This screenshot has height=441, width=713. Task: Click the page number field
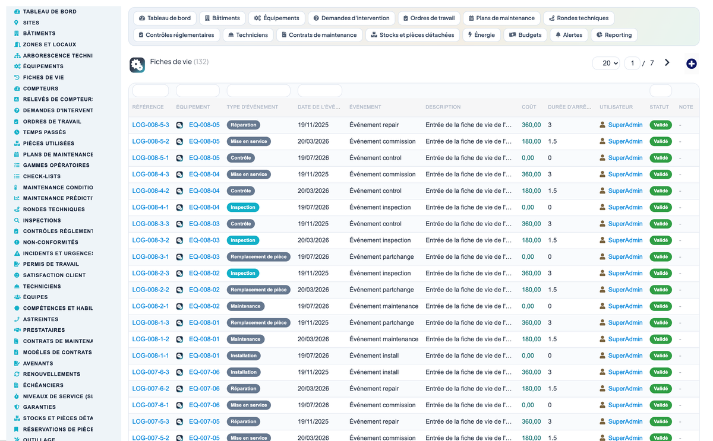[x=632, y=63]
